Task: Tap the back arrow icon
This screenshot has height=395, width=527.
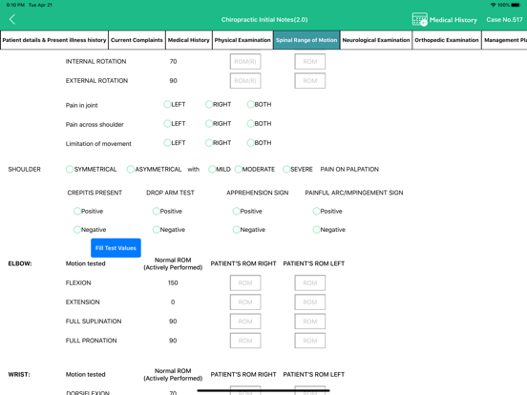Action: [x=12, y=19]
